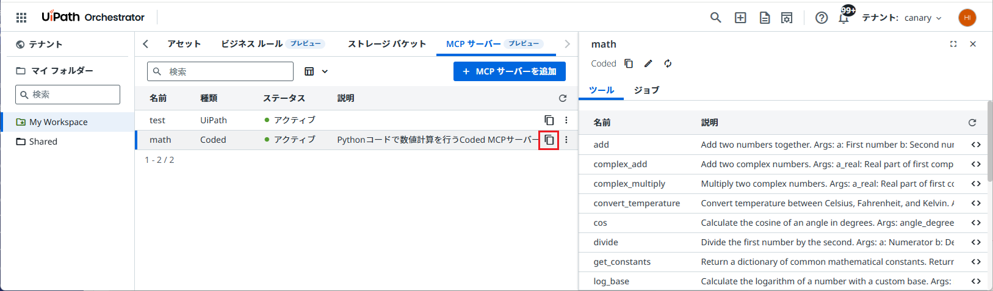Switch to the ツール tab
The width and height of the screenshot is (993, 291).
[601, 90]
